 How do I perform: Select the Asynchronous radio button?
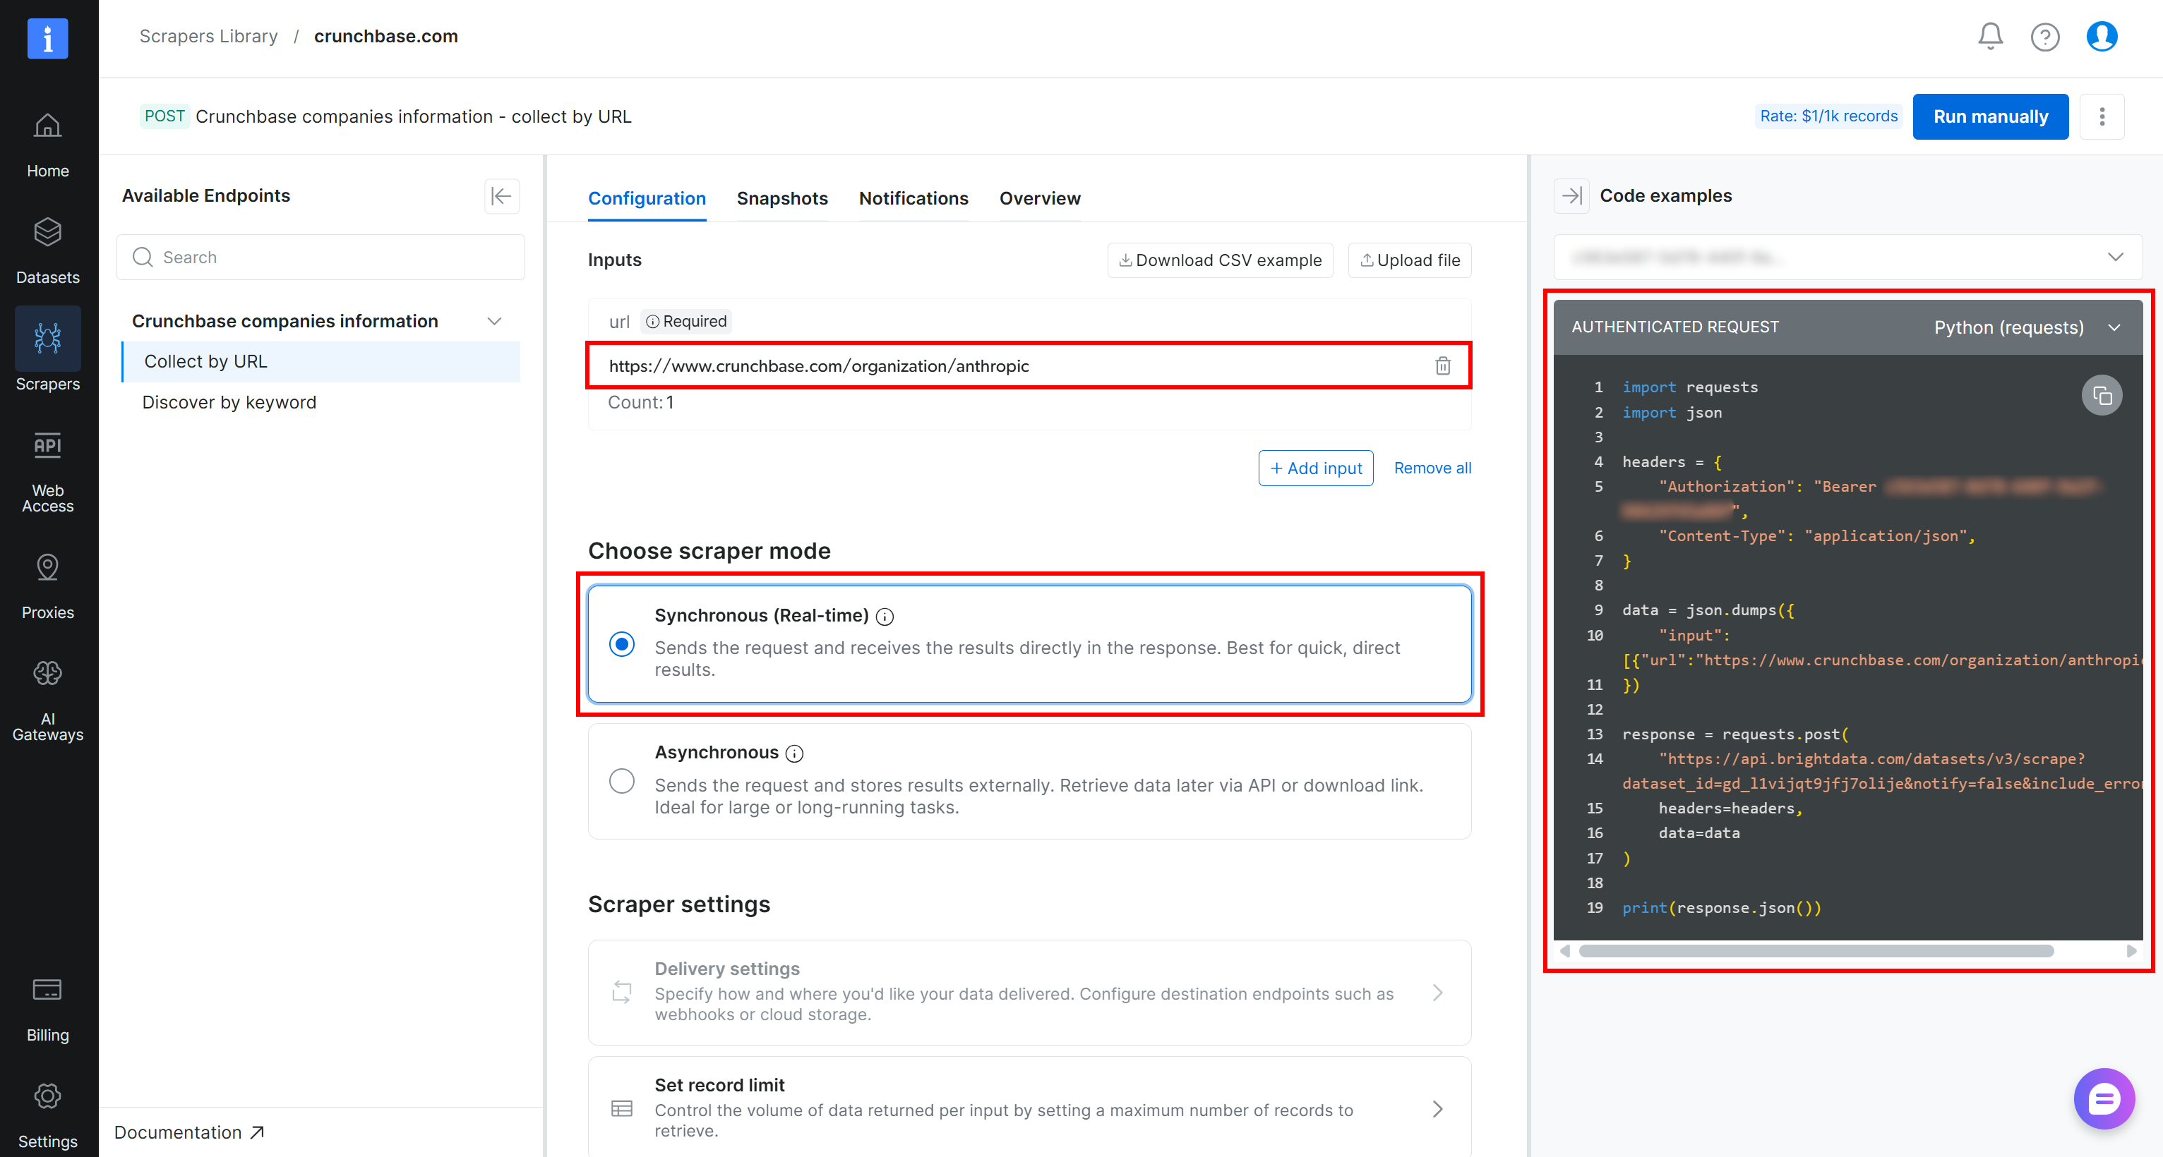pos(621,781)
